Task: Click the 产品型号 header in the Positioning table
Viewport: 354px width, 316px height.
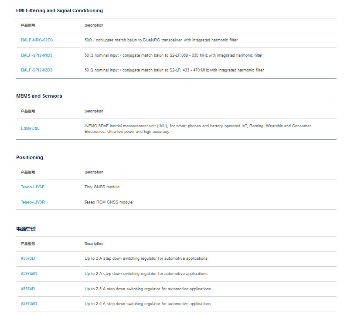Action: click(x=28, y=172)
